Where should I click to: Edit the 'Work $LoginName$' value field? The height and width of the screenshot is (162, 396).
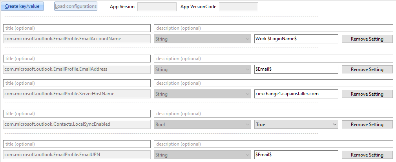(x=296, y=39)
